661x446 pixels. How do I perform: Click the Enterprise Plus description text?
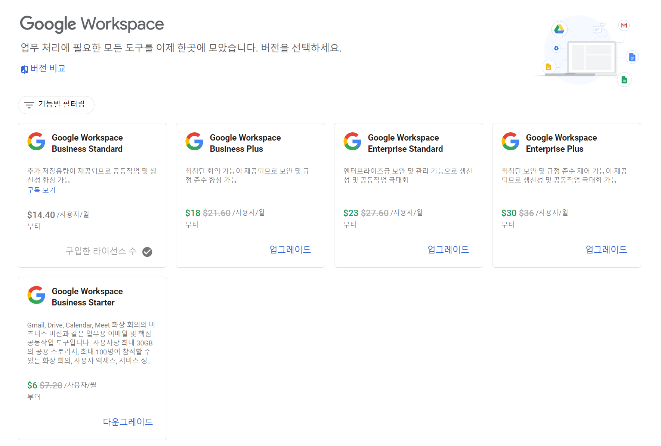[x=564, y=175]
